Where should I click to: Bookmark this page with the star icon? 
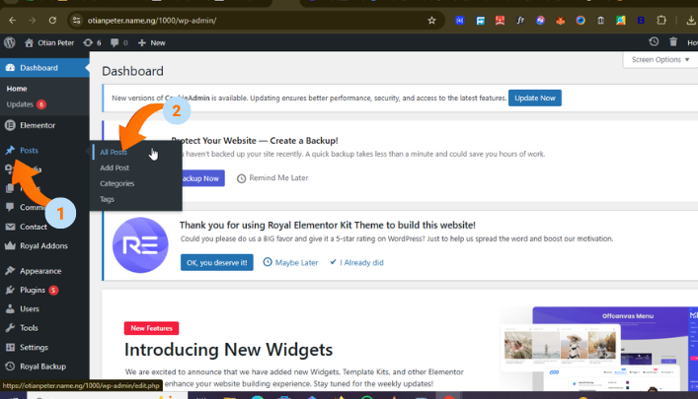coord(431,20)
